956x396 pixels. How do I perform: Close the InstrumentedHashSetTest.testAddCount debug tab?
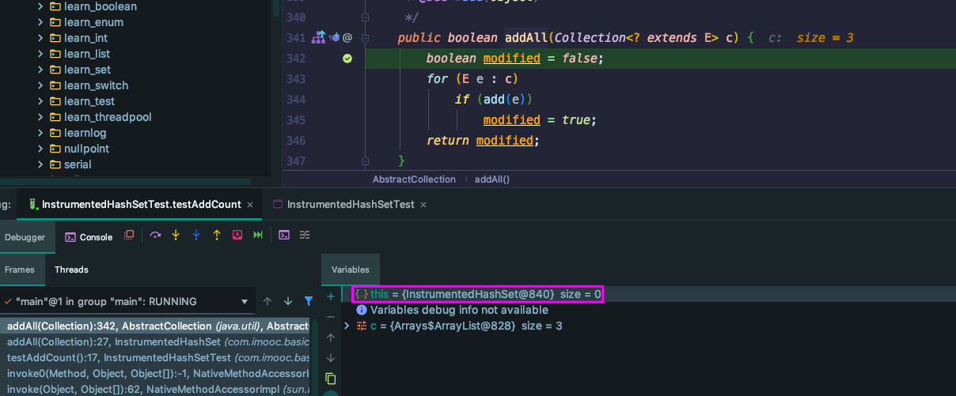(x=250, y=204)
